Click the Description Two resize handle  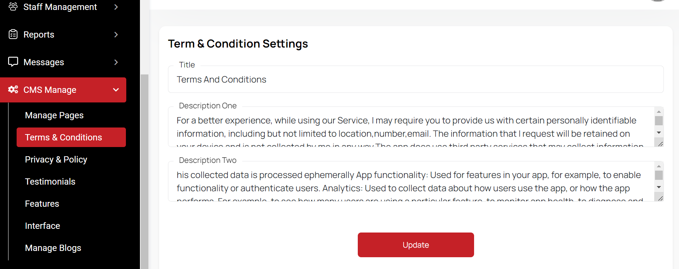click(660, 198)
